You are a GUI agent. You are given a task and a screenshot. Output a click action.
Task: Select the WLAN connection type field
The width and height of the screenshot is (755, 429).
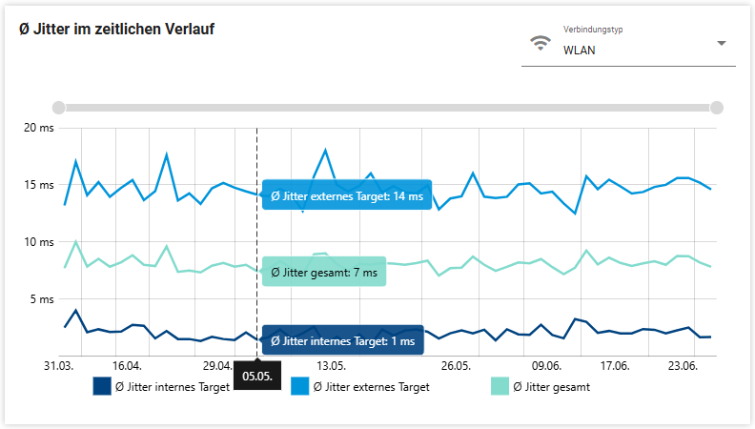pyautogui.click(x=629, y=50)
